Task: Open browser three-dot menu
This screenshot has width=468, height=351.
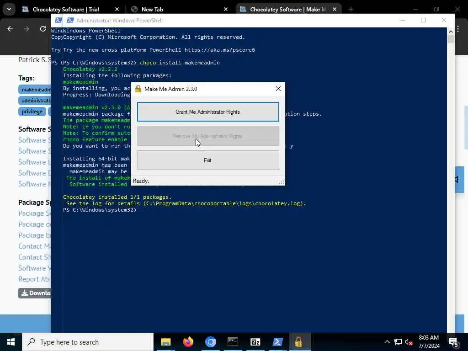Action: (458, 29)
